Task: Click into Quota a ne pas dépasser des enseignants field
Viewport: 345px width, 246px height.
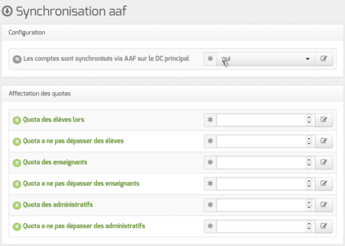Action: click(x=261, y=183)
